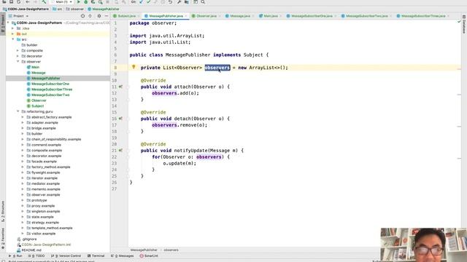Screen dimensions: 467x262
Task: Locate current file with Project panel target icon
Action: [82, 16]
